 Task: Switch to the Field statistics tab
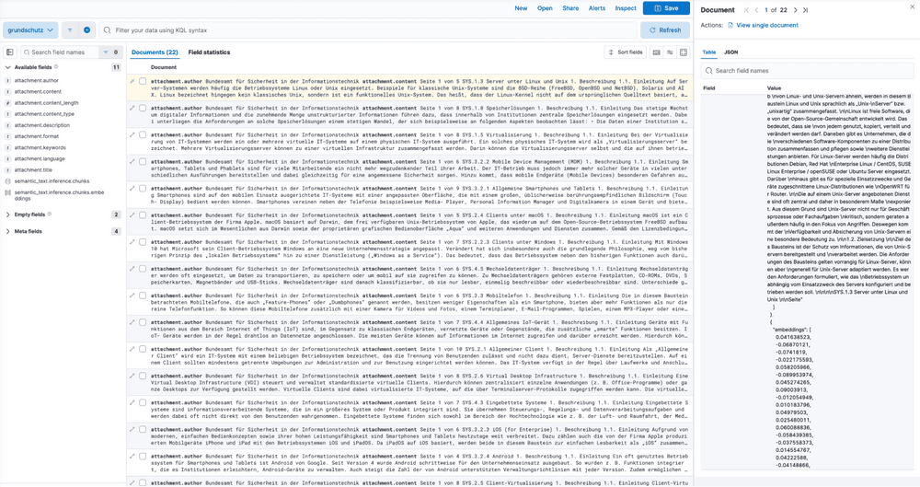209,52
